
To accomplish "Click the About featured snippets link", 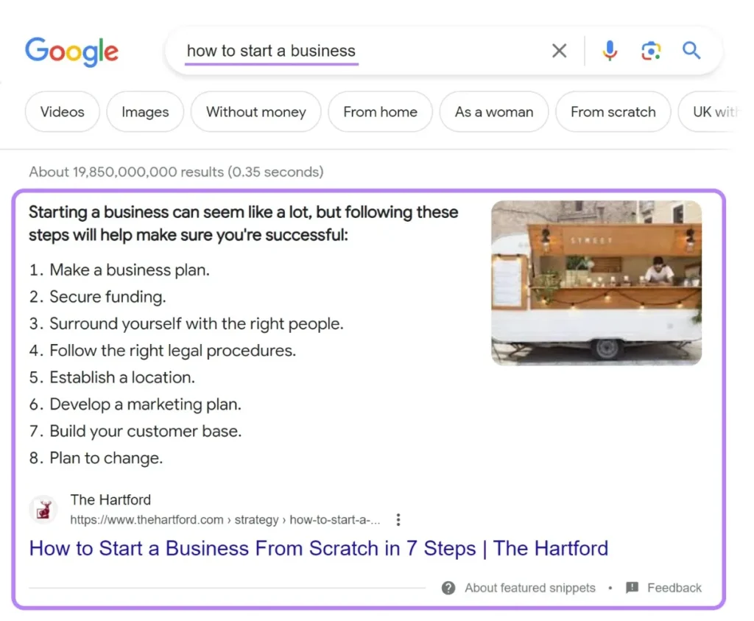I will [x=529, y=588].
